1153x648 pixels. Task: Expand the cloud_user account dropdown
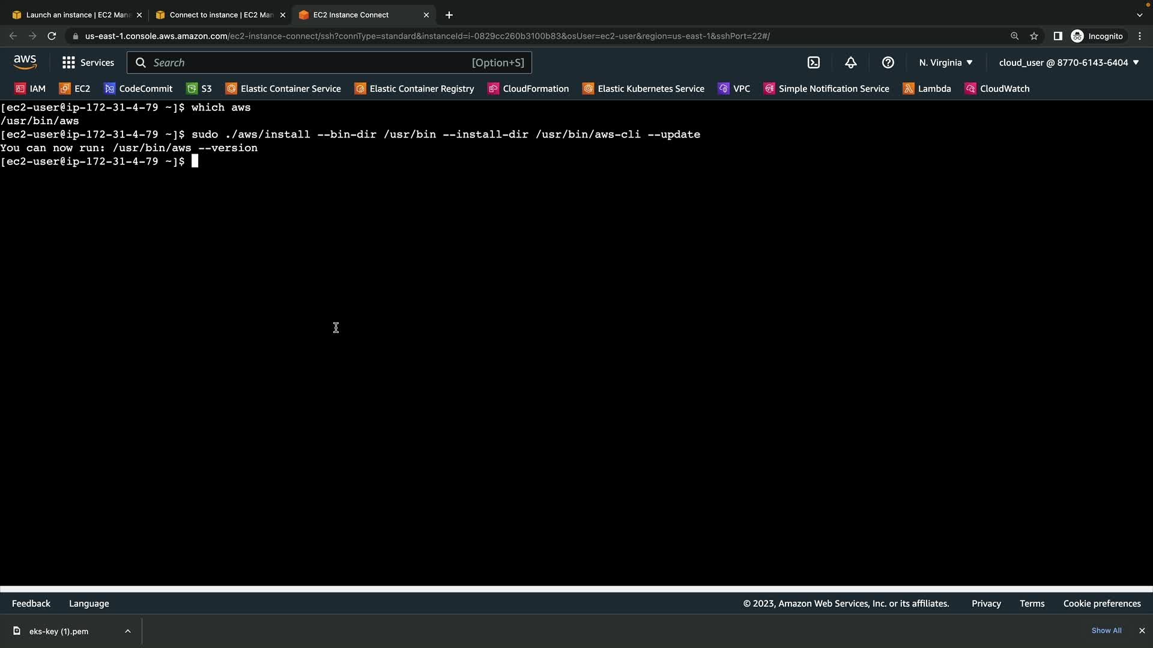pyautogui.click(x=1068, y=62)
